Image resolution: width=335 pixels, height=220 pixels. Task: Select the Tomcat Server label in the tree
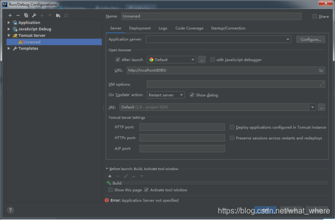31,35
